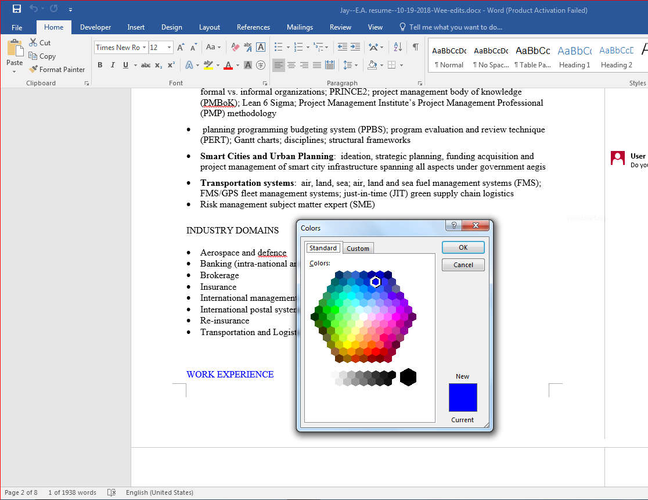Open the font name dropdown
Screen dimensions: 648x500
click(x=143, y=48)
